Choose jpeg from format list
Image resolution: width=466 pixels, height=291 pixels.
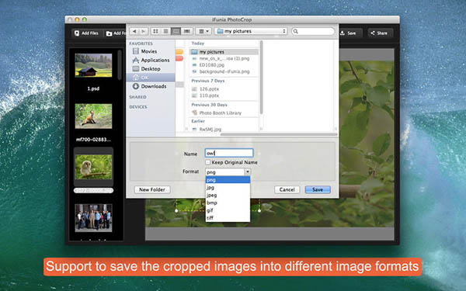pyautogui.click(x=228, y=195)
